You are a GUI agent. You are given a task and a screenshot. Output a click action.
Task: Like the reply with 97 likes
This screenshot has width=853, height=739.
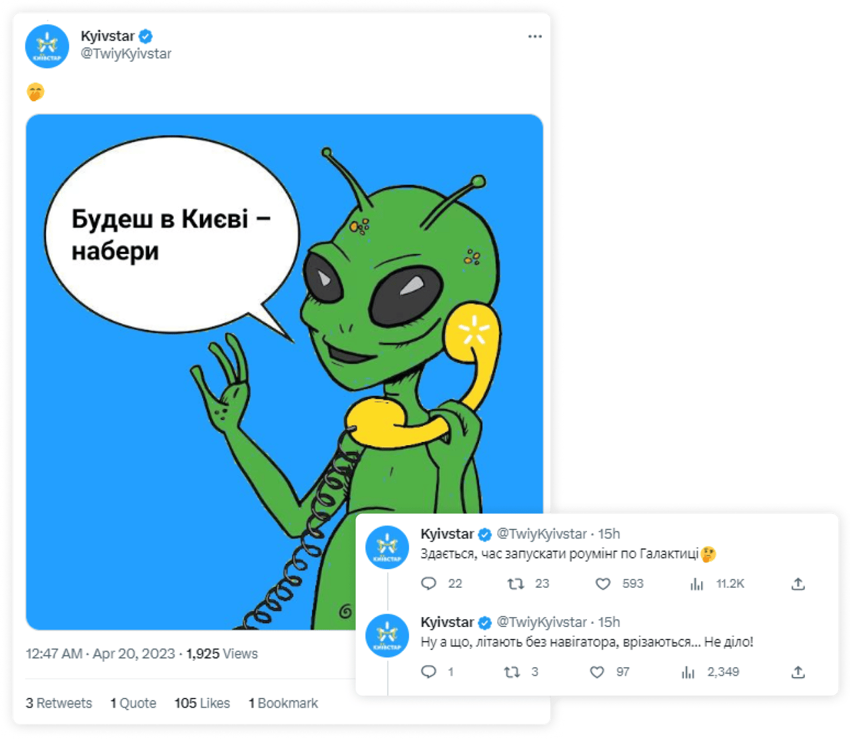click(596, 672)
